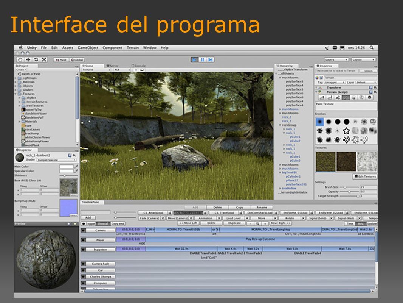Switch to the Server tab
This screenshot has height=303, width=403.
click(112, 66)
